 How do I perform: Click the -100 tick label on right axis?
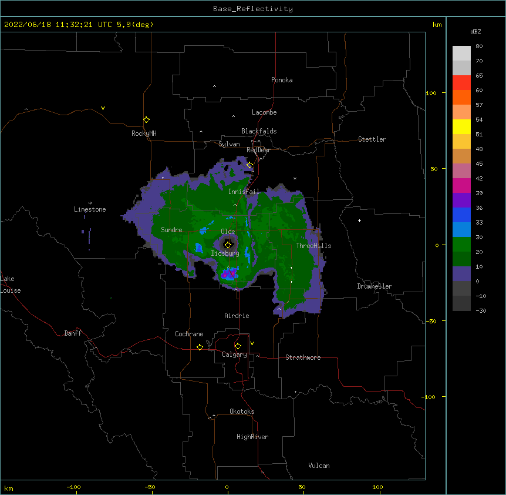pos(429,397)
